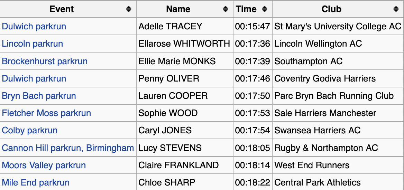Screen dimensions: 404x190
Task: Click the Event column header text
Action: click(x=62, y=9)
